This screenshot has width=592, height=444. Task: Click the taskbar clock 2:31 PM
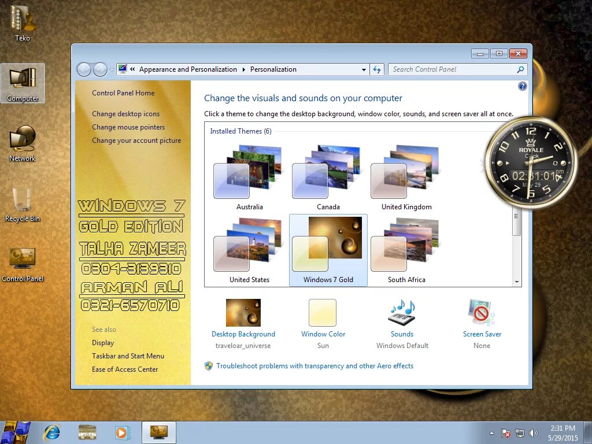563,433
